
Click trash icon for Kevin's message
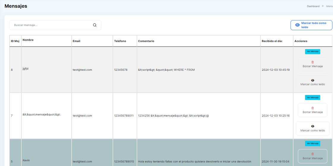tap(313, 154)
